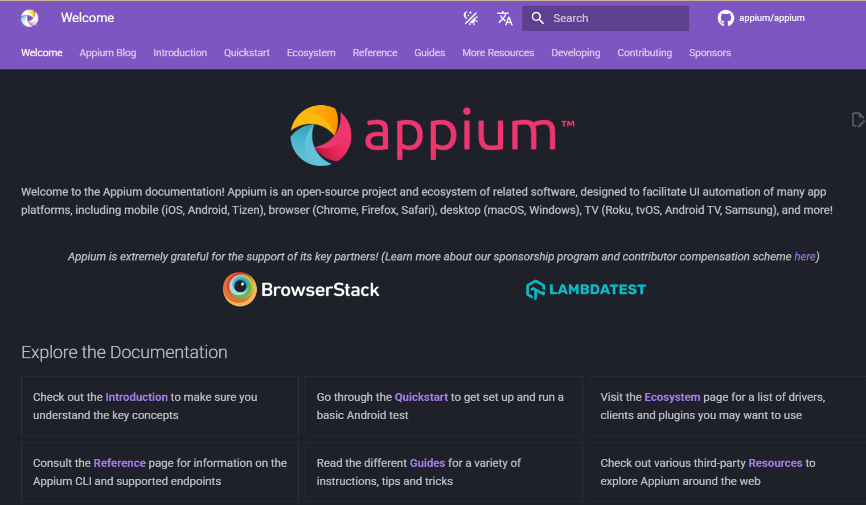Open the Sponsors navigation item
The height and width of the screenshot is (505, 866).
(x=709, y=52)
